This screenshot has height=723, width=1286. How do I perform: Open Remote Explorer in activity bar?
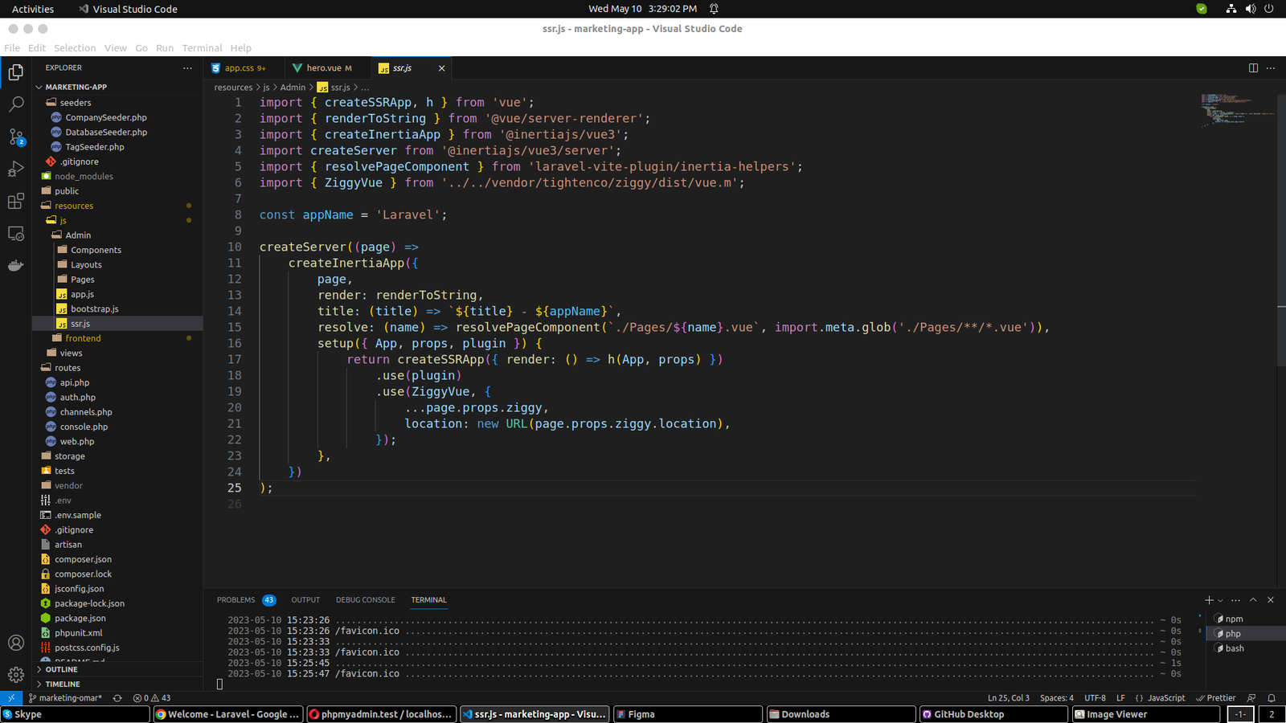click(16, 234)
